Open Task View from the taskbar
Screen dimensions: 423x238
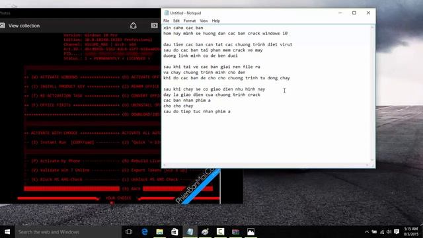pos(129,232)
